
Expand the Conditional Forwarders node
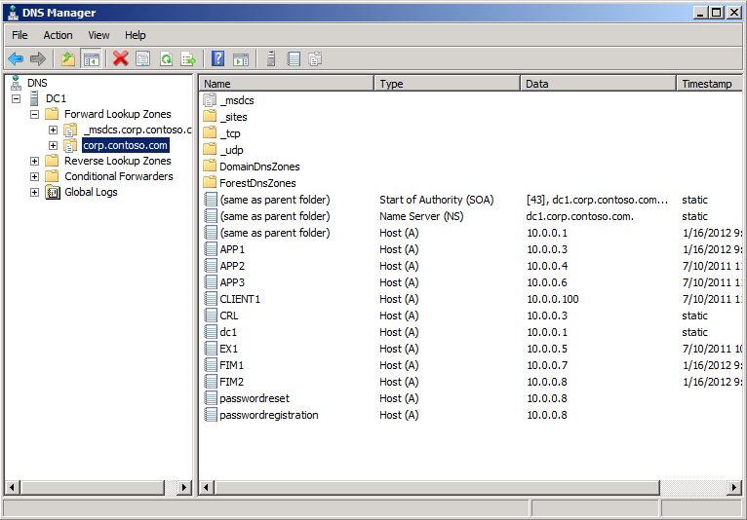[34, 176]
